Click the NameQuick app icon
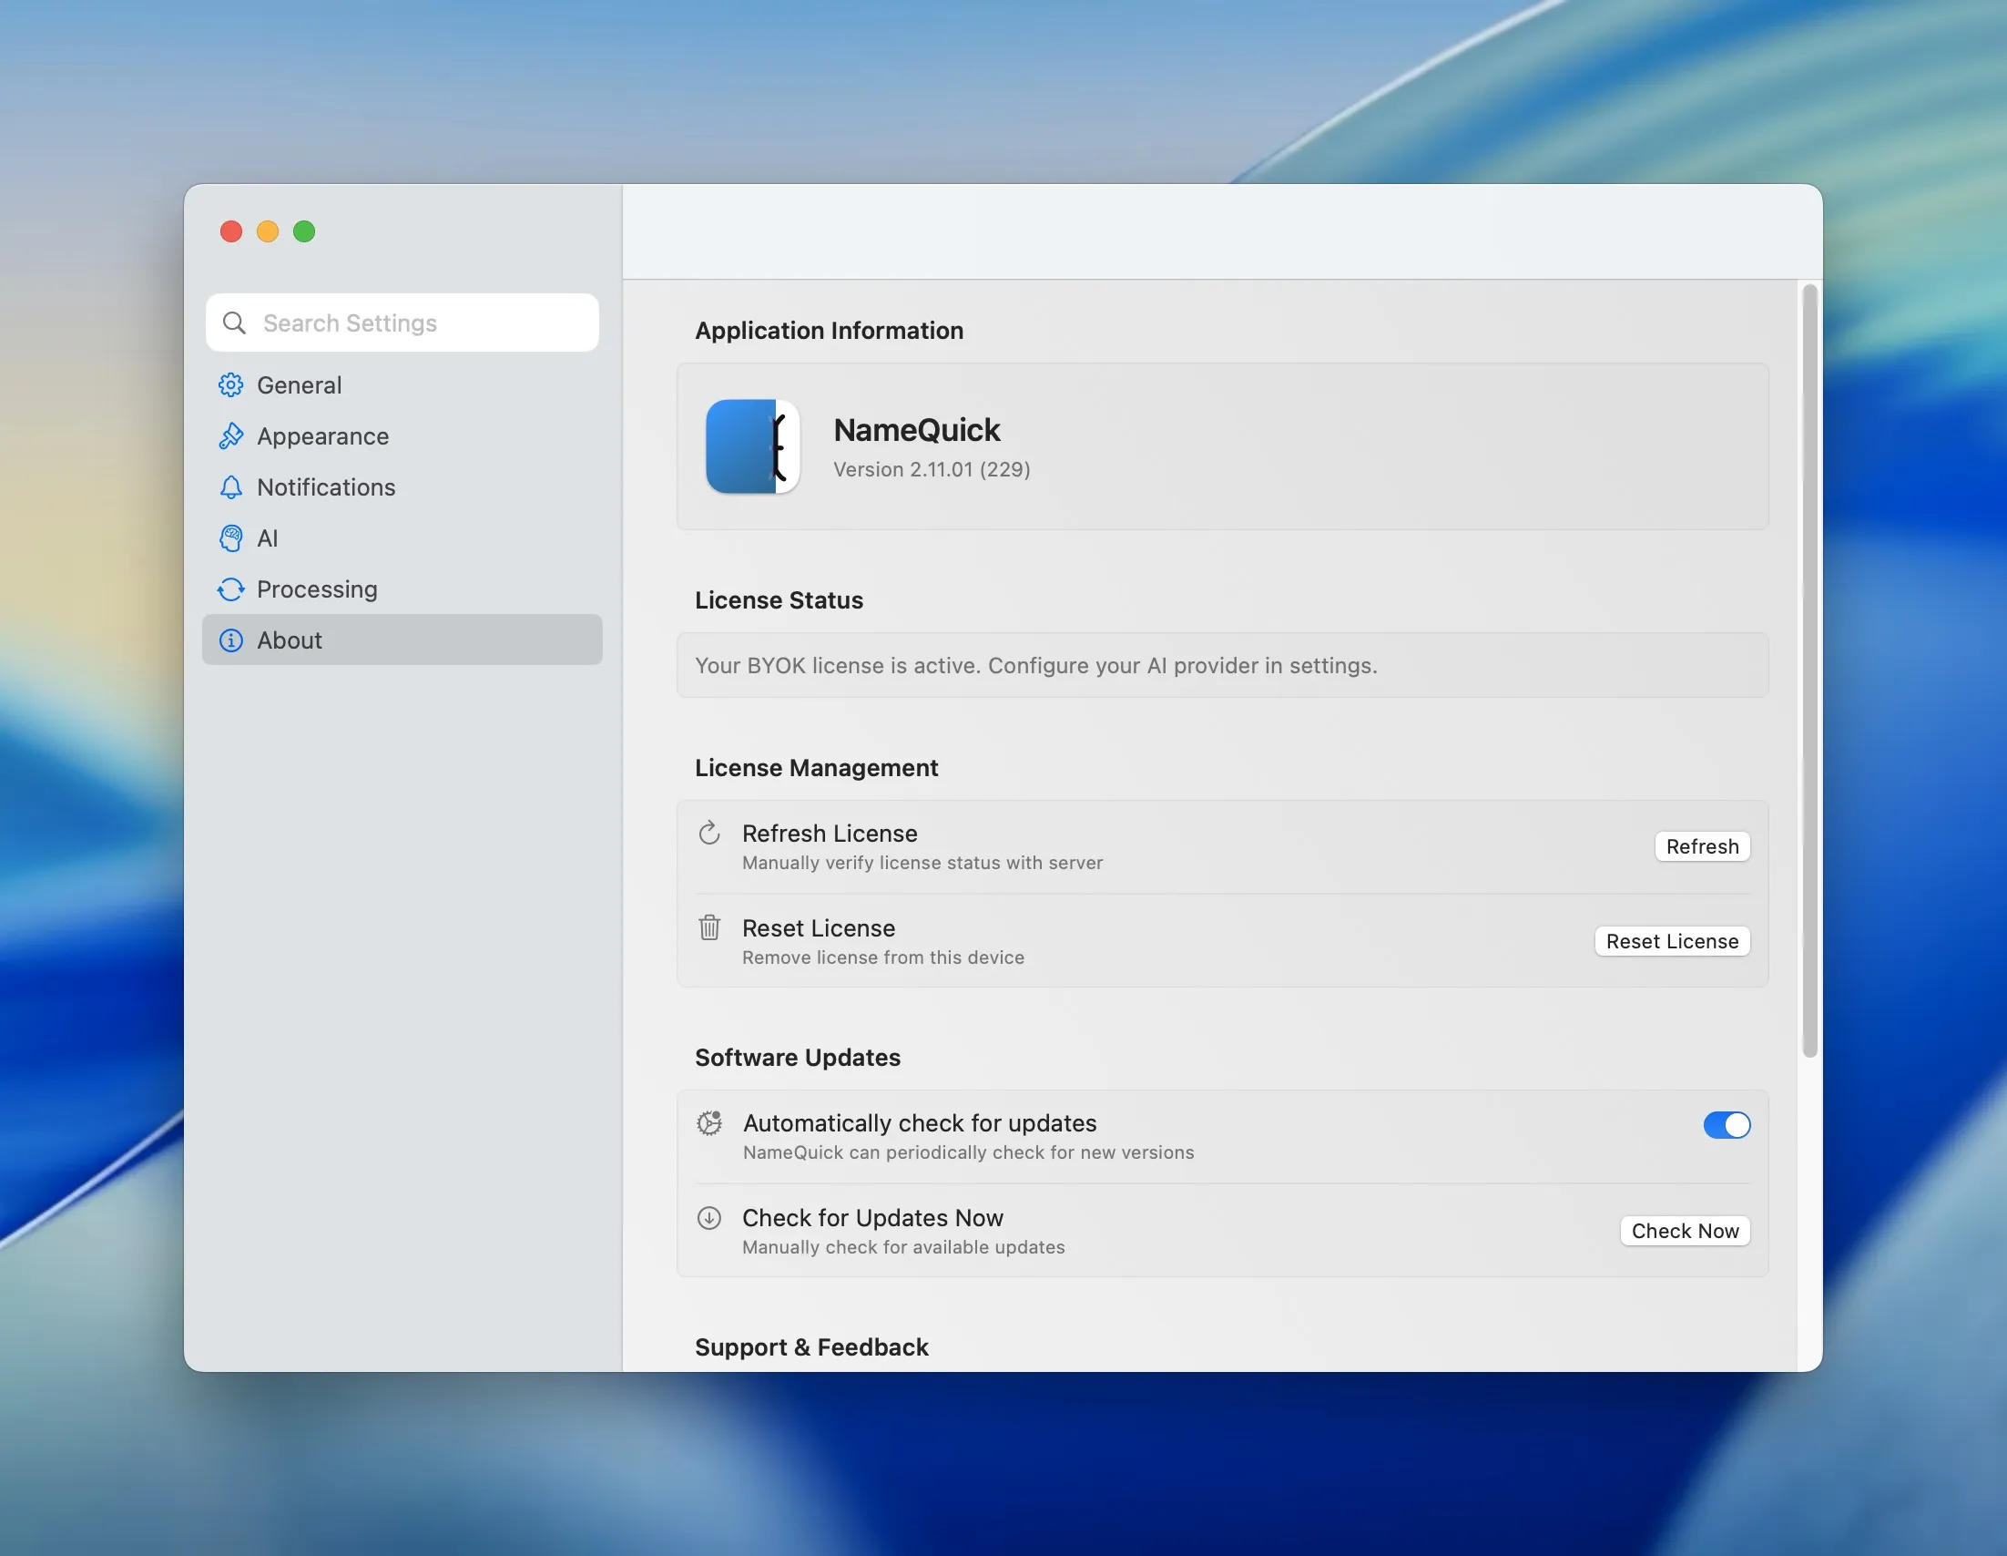This screenshot has height=1556, width=2007. 751,446
